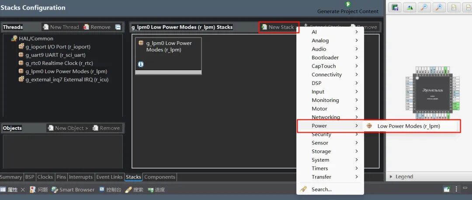The image size is (472, 200).
Task: Click the Renesas chip package image
Action: point(432,90)
